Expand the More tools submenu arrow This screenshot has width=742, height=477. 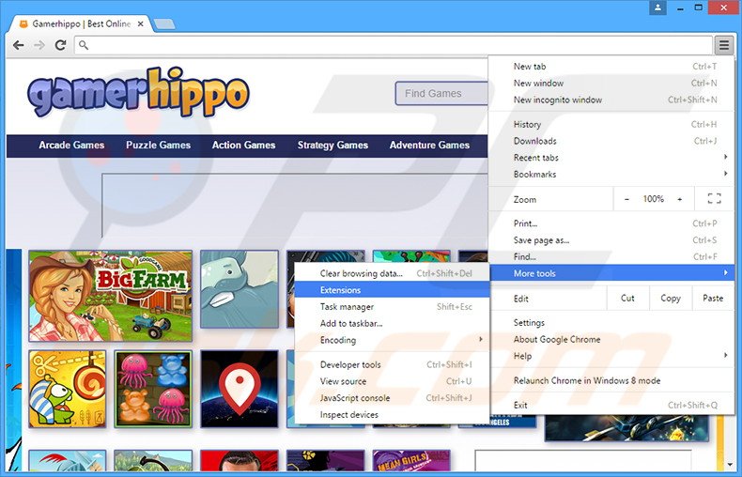click(725, 272)
